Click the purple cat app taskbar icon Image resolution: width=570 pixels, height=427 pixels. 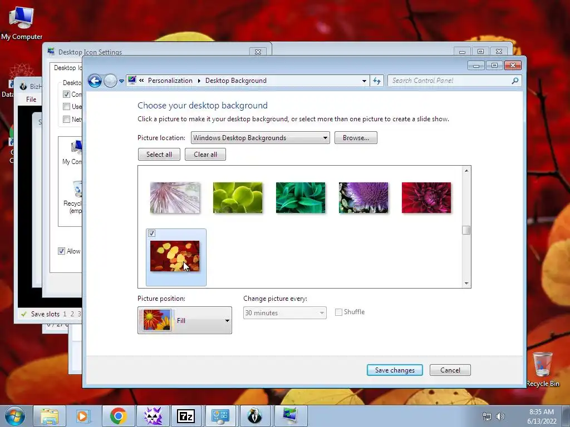click(x=153, y=416)
